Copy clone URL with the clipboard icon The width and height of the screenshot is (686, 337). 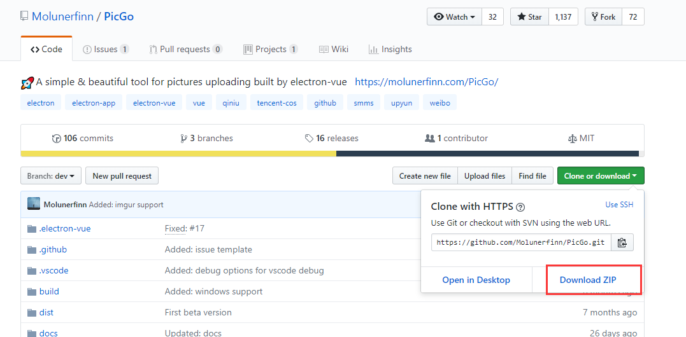[622, 243]
